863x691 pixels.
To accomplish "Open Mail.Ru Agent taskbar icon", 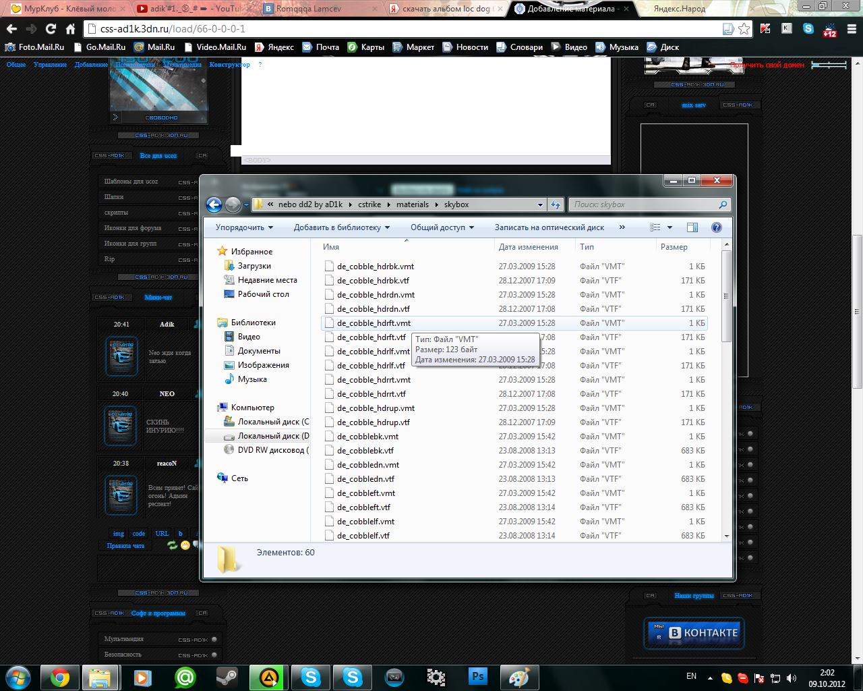I will tap(184, 677).
